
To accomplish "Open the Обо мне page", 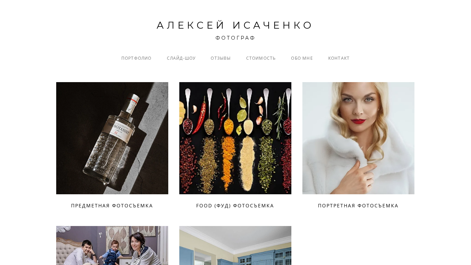I will pos(302,58).
